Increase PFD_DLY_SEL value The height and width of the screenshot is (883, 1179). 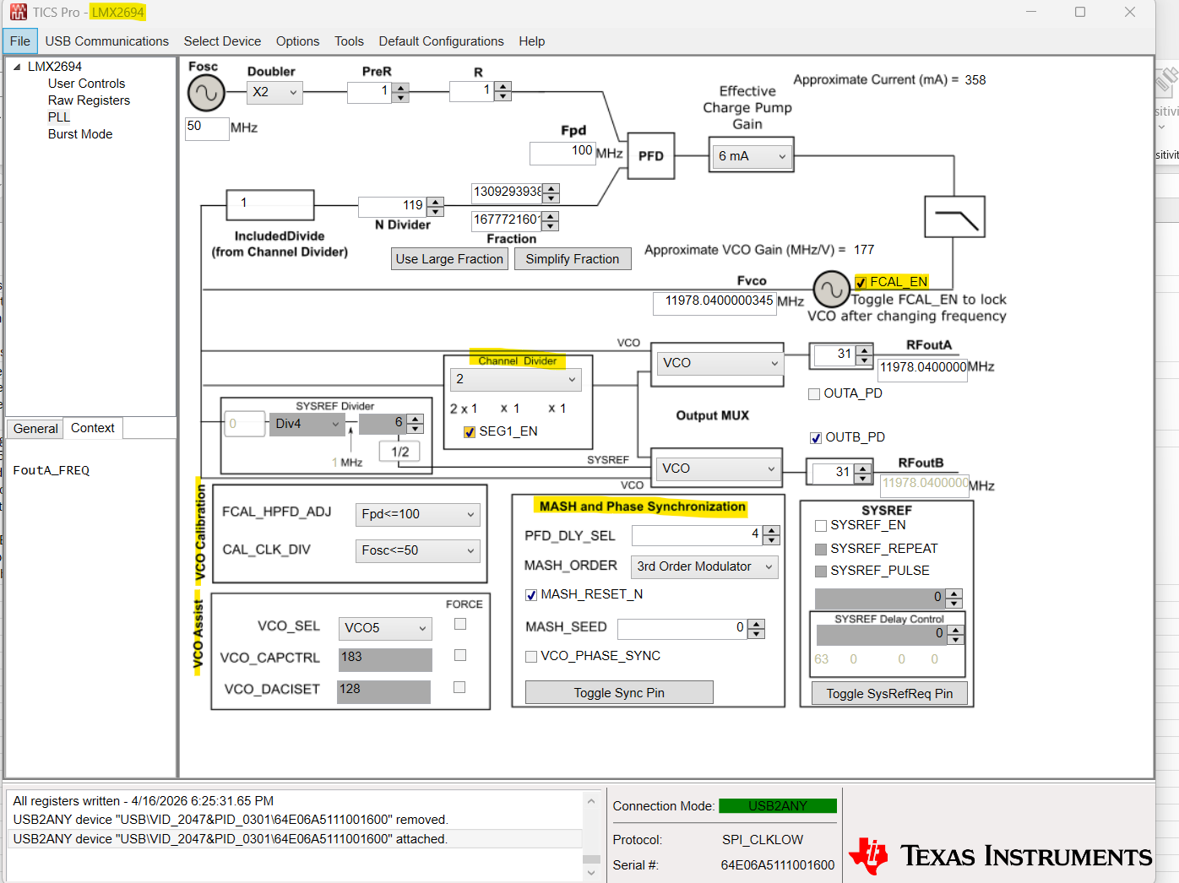[771, 531]
